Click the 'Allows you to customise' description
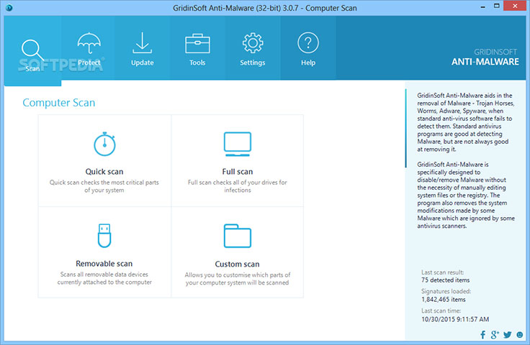 click(238, 279)
